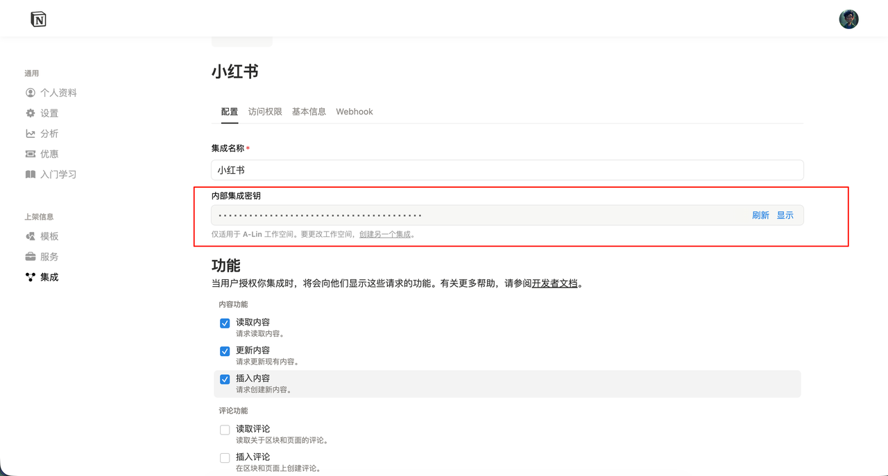This screenshot has height=476, width=888.
Task: Click the 优惠 ticket icon
Action: pos(31,154)
